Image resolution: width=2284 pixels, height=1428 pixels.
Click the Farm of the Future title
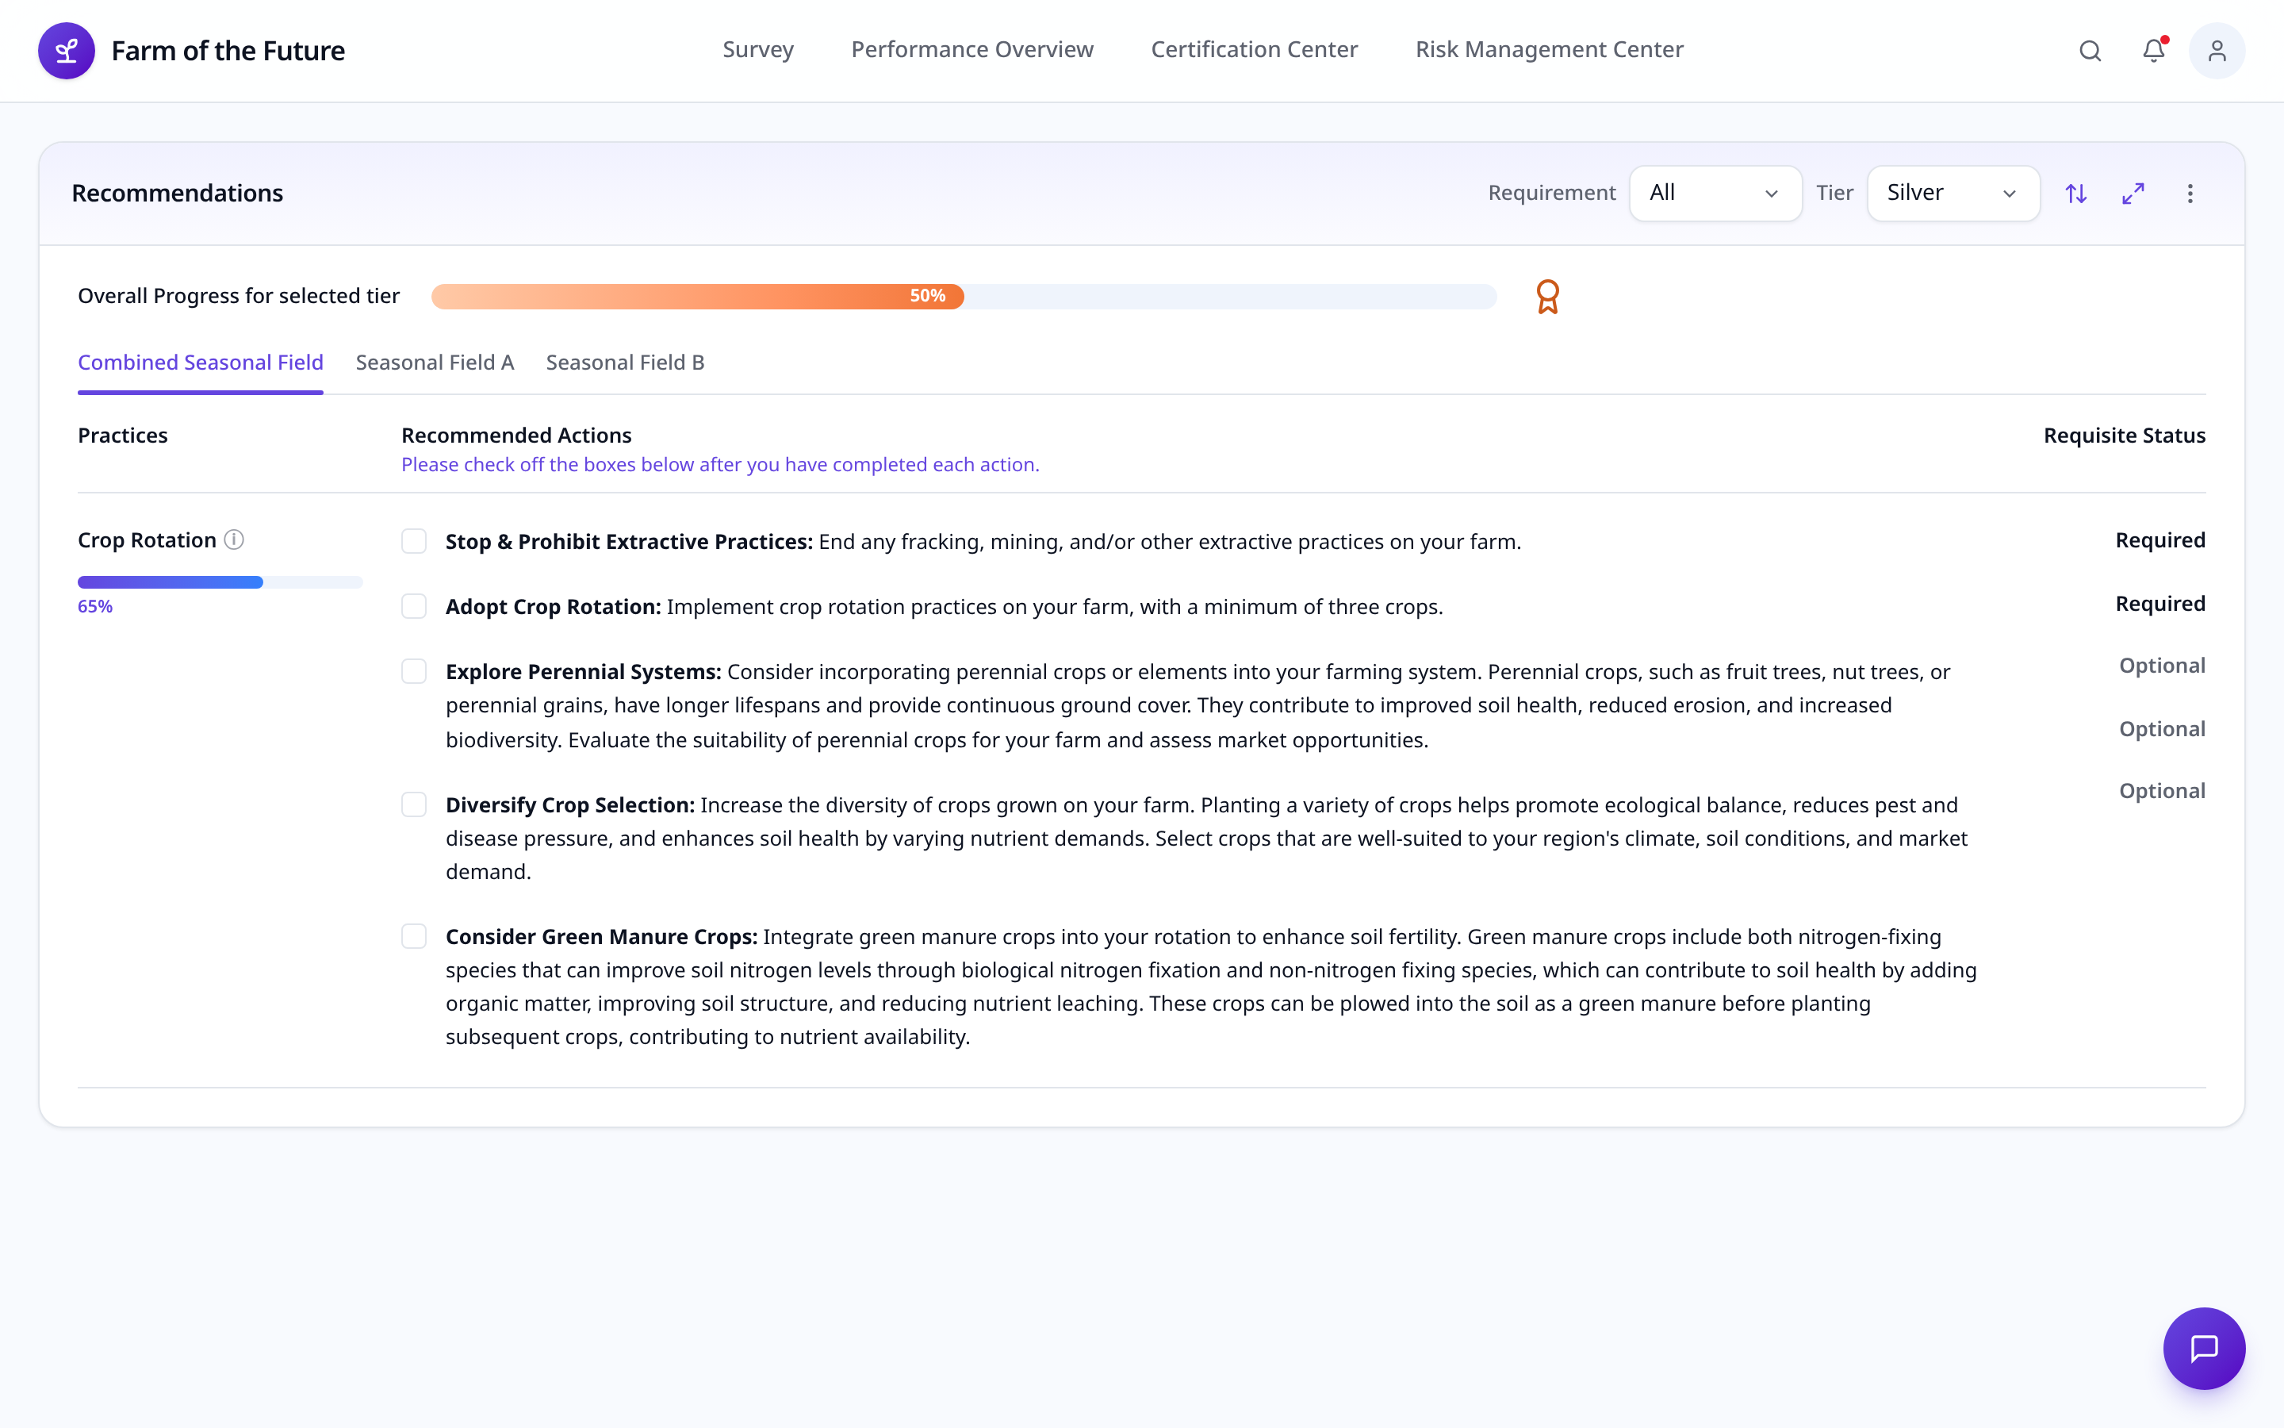coord(228,50)
